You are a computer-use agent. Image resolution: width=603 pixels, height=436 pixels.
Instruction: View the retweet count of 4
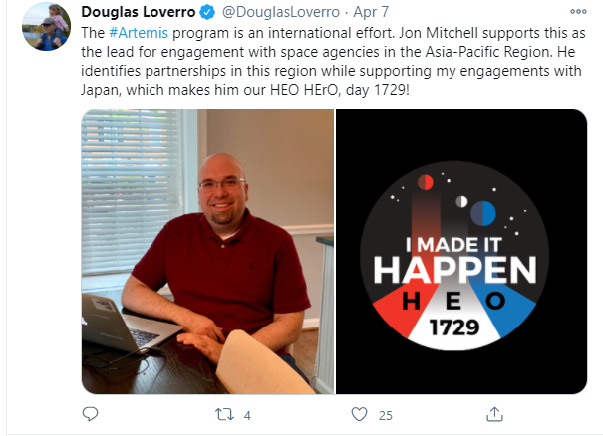pos(247,416)
